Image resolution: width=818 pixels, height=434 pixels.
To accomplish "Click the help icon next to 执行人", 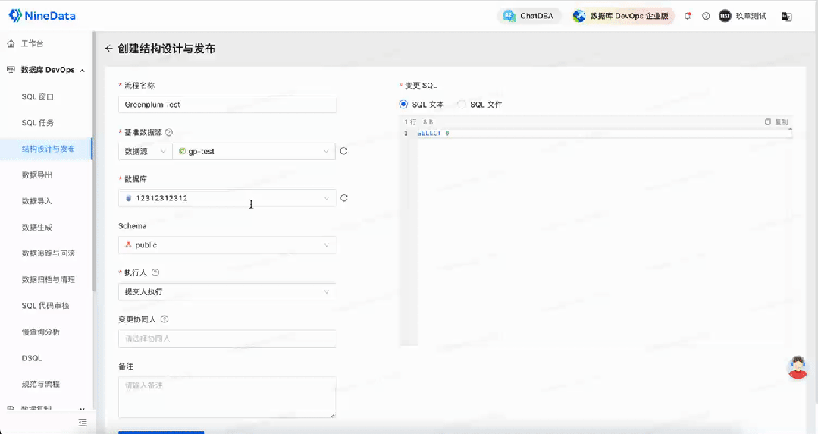I will tap(155, 272).
